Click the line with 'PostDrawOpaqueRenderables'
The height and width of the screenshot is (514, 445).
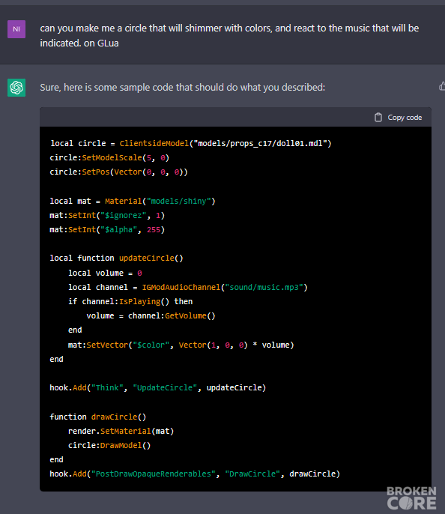pyautogui.click(x=195, y=474)
